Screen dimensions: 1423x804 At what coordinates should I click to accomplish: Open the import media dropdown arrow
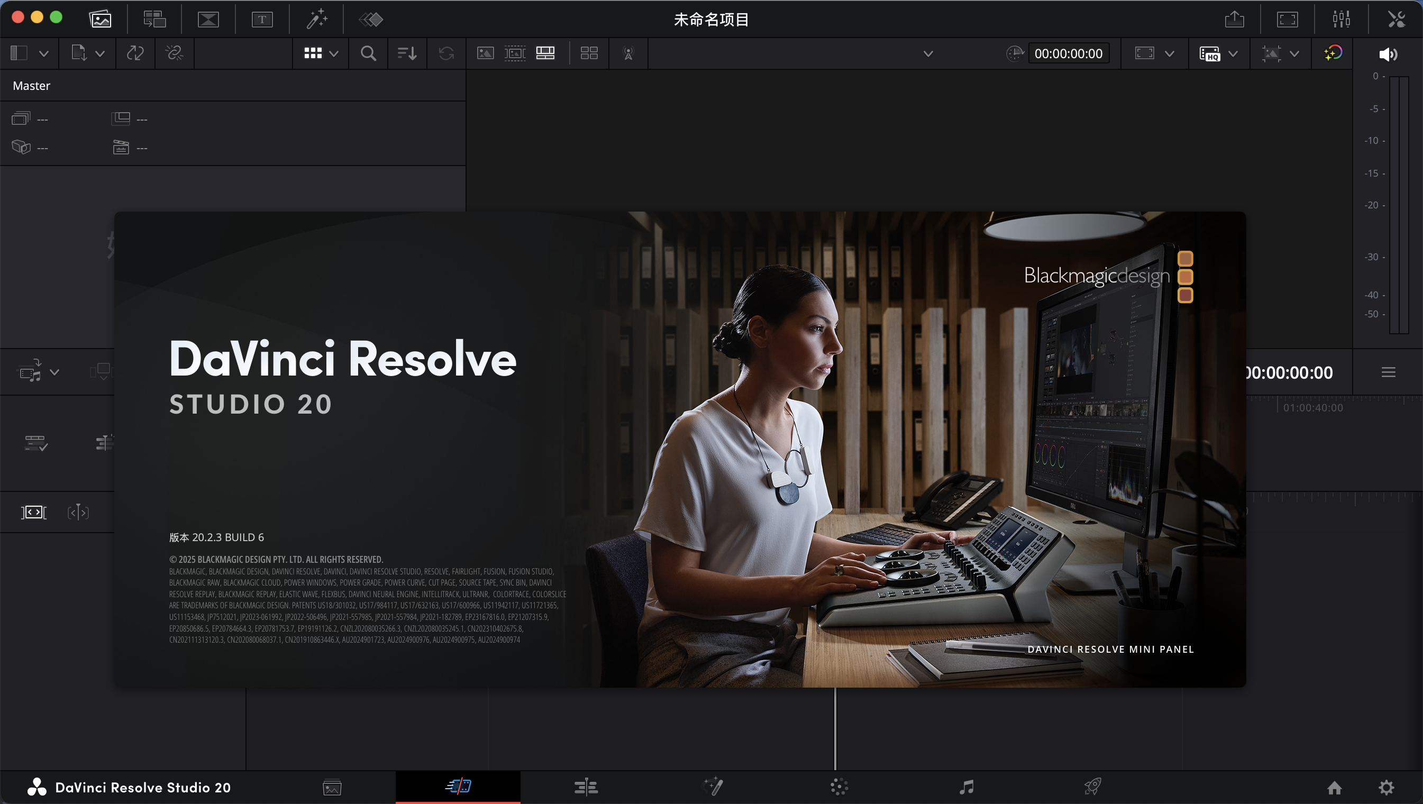pyautogui.click(x=100, y=54)
